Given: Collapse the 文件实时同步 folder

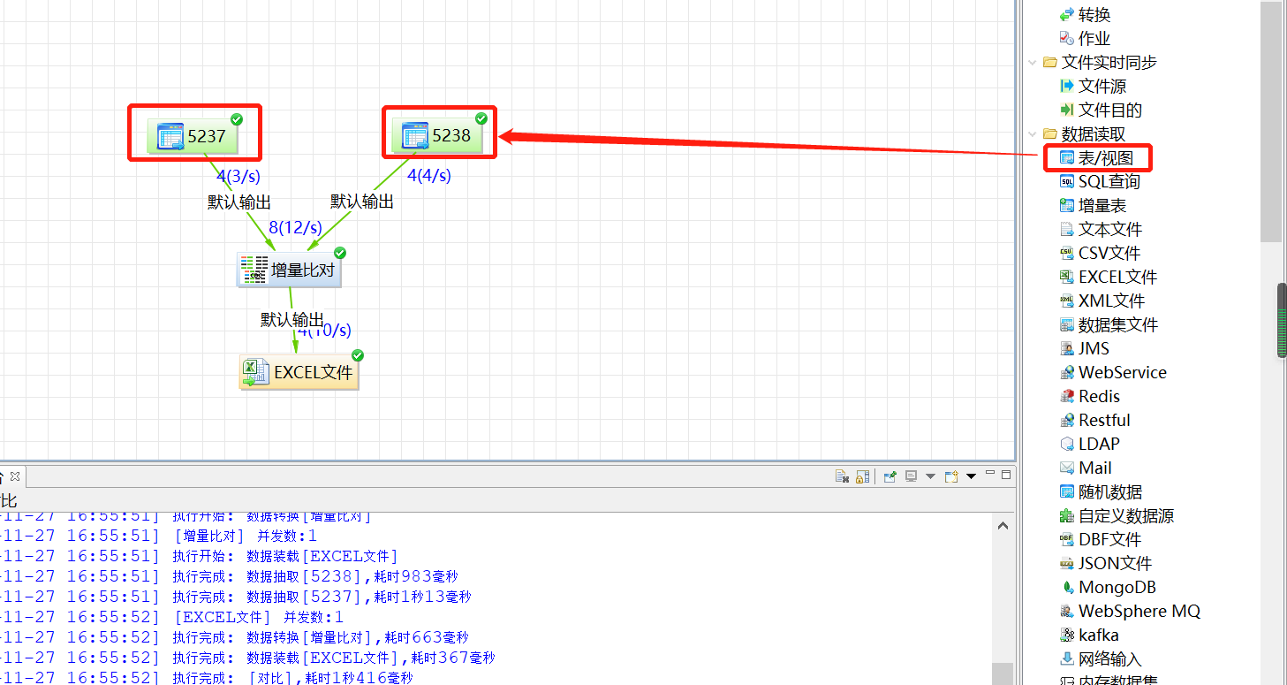Looking at the screenshot, I should (1032, 63).
